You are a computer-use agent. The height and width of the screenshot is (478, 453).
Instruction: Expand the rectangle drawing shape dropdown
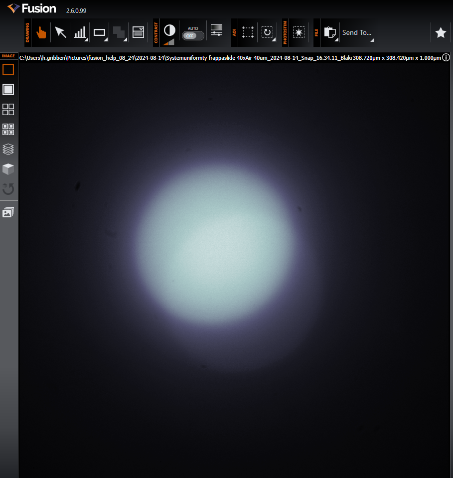[100, 33]
